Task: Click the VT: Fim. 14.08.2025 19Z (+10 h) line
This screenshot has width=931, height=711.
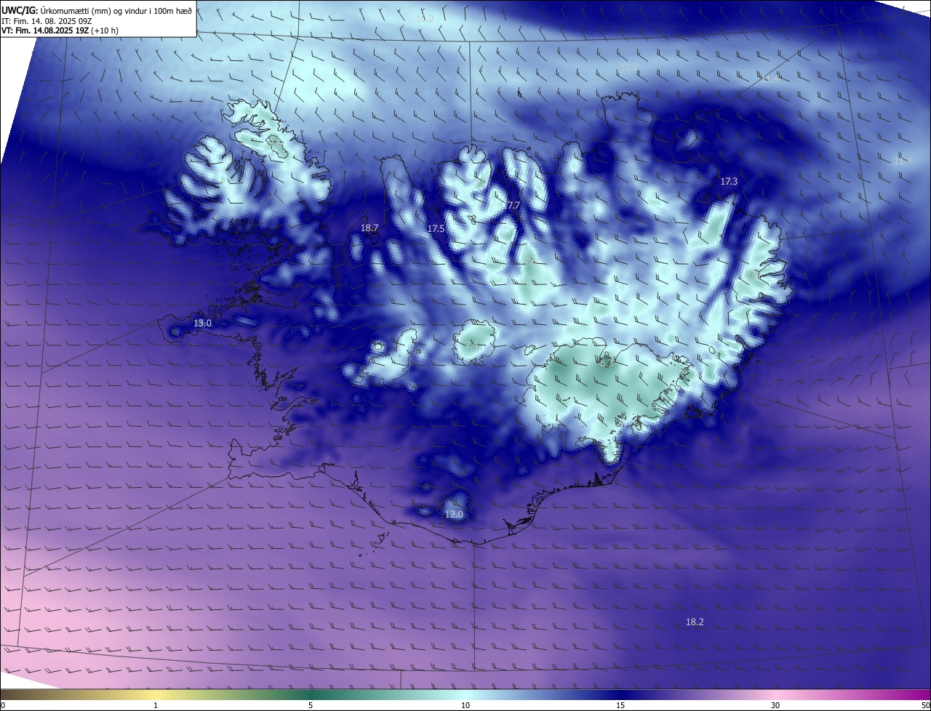Action: click(x=60, y=31)
